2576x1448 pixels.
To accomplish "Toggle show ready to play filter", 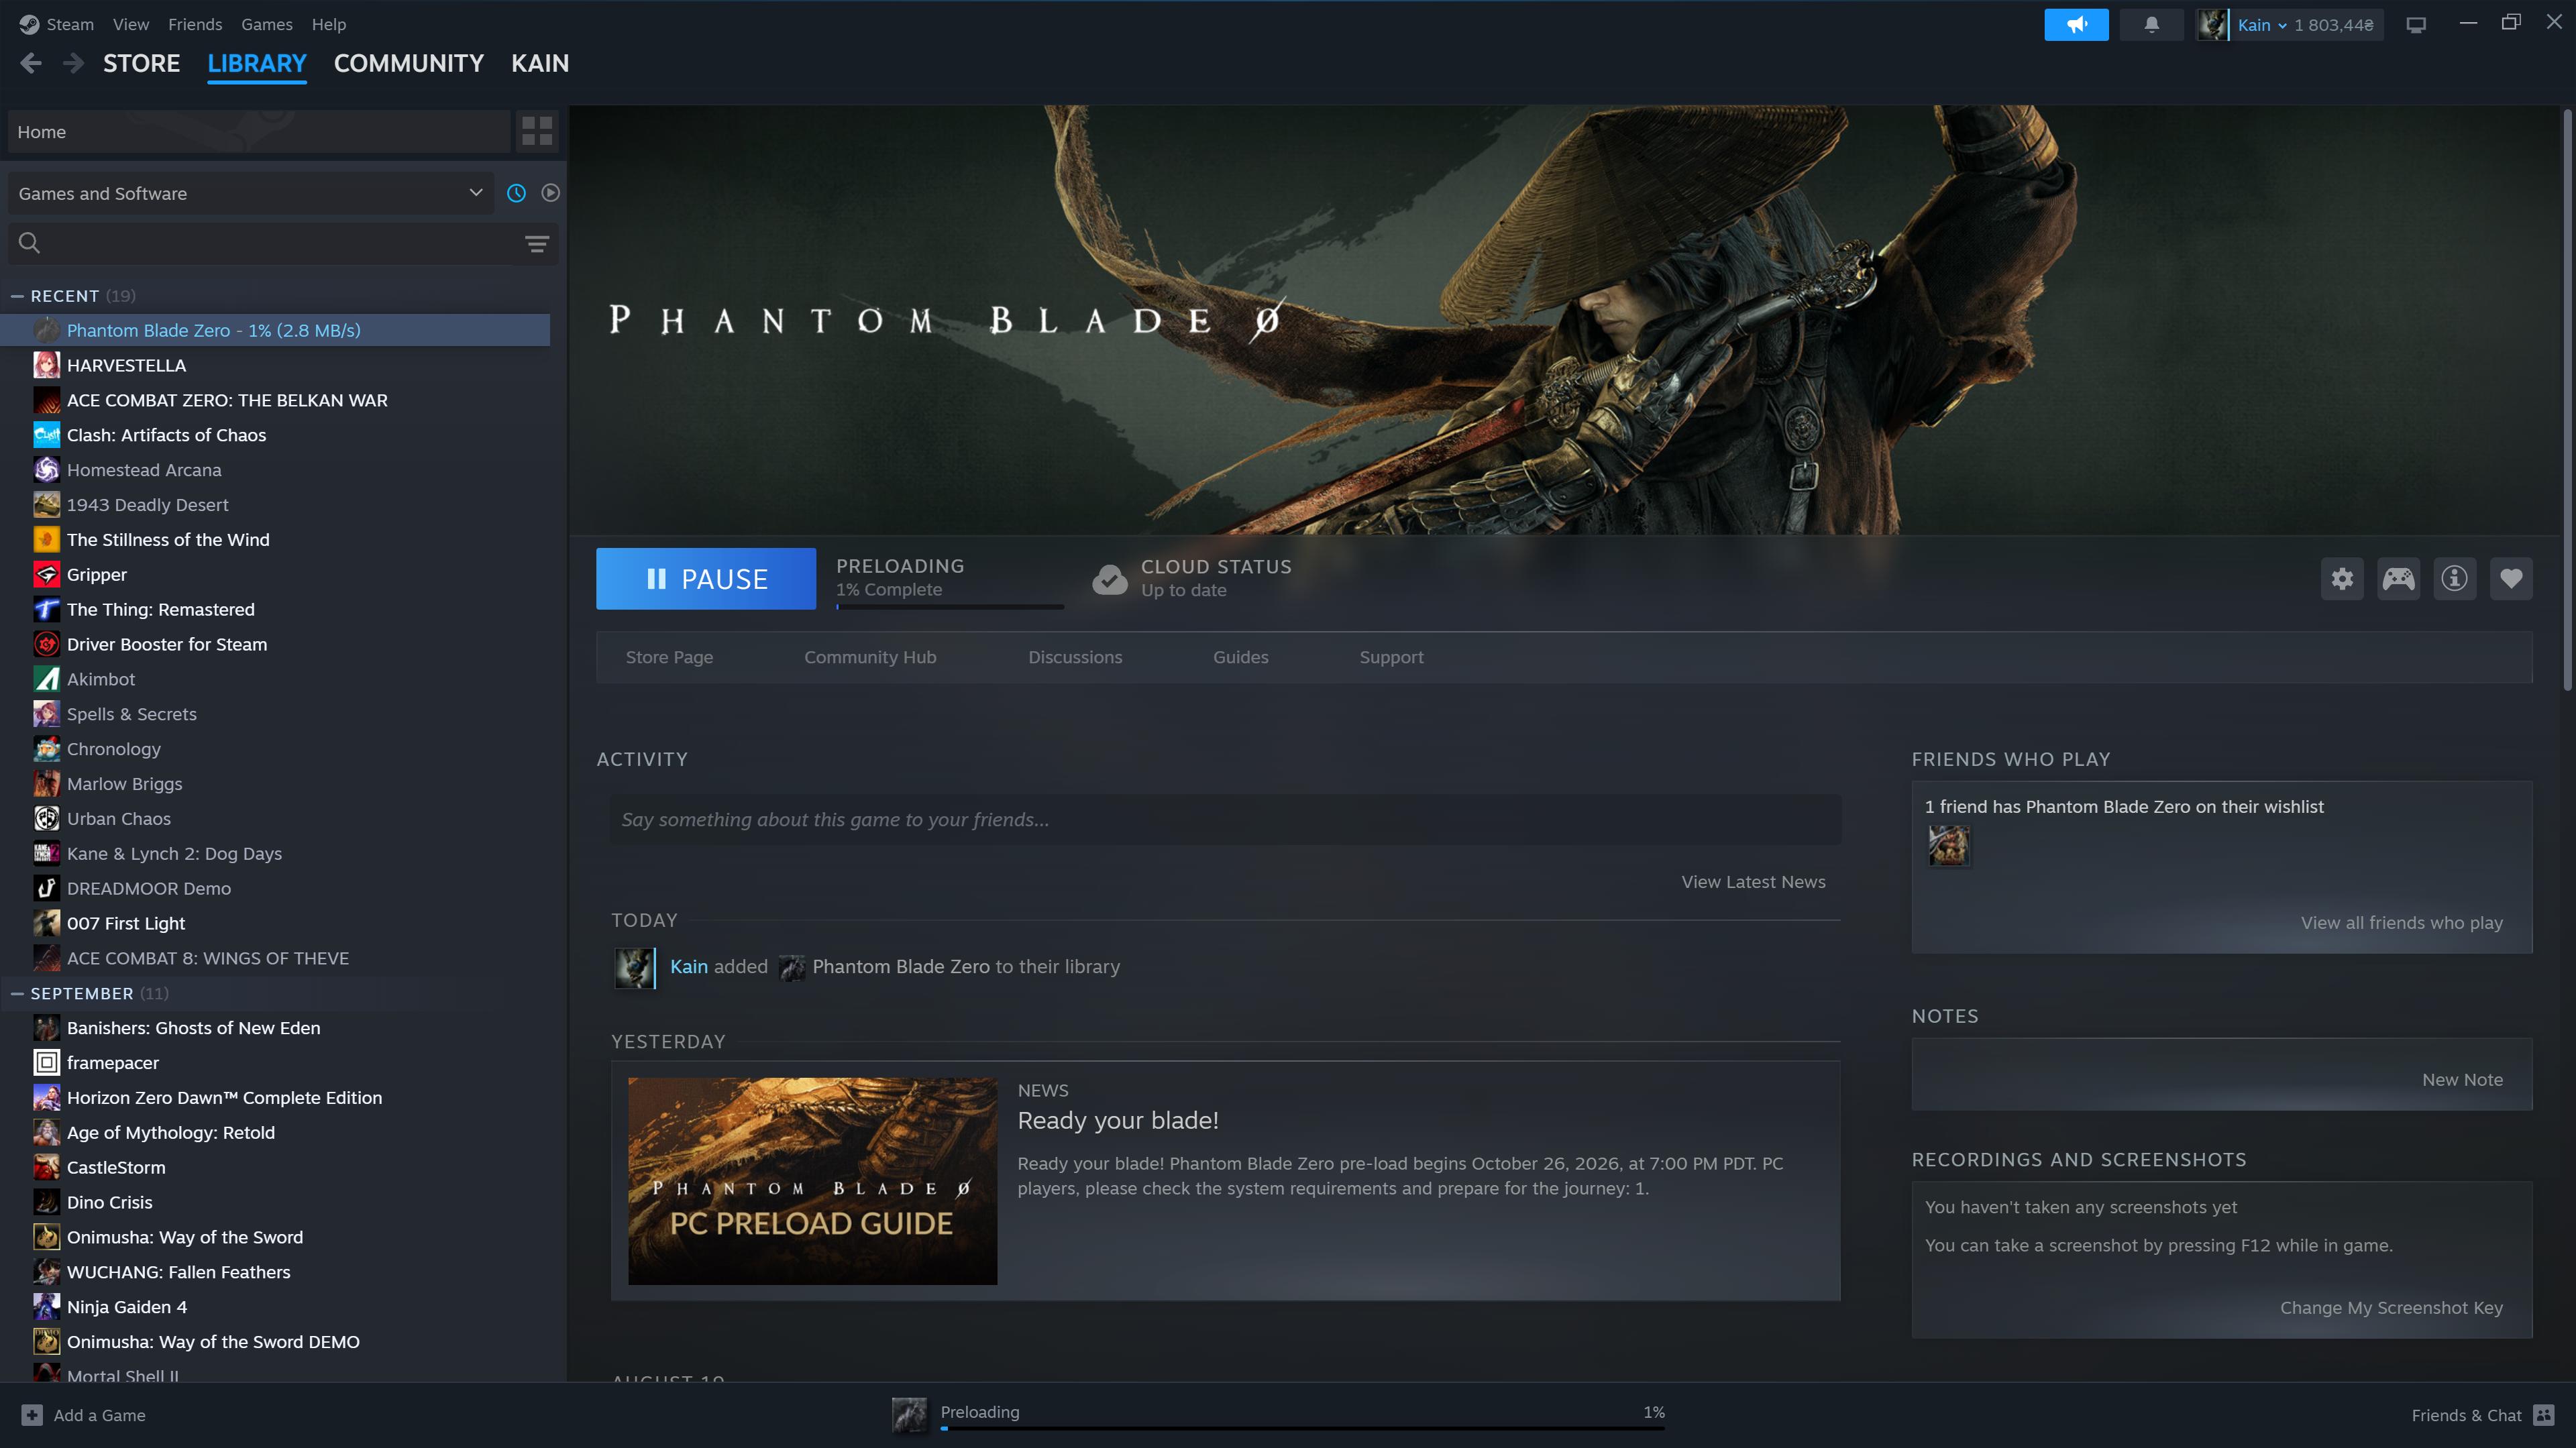I will point(550,193).
